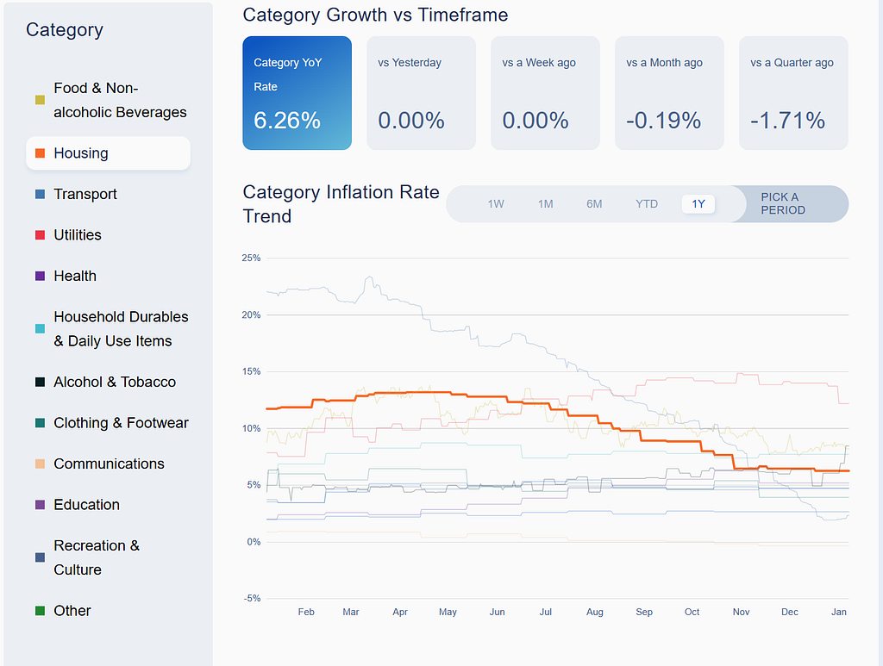
Task: Click the red Utilities color square
Action: pyautogui.click(x=40, y=235)
